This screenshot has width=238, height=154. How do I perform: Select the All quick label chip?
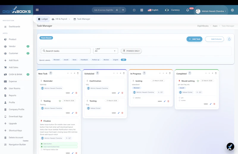pos(123,60)
